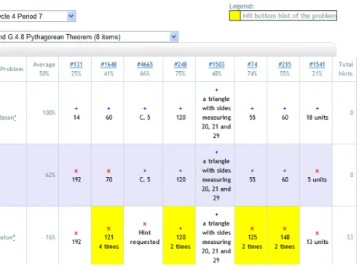This screenshot has width=359, height=270.
Task: Open problem #4665 link
Action: pos(145,65)
